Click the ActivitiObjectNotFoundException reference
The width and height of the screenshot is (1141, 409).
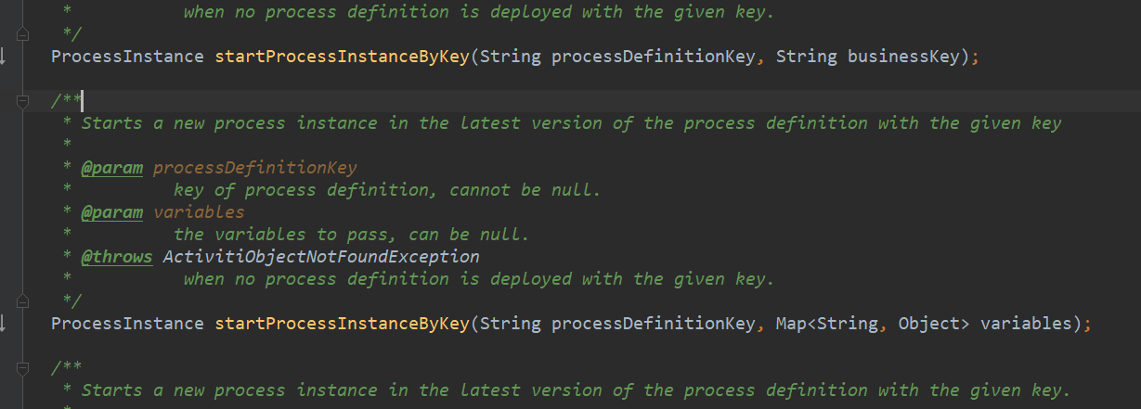point(321,257)
